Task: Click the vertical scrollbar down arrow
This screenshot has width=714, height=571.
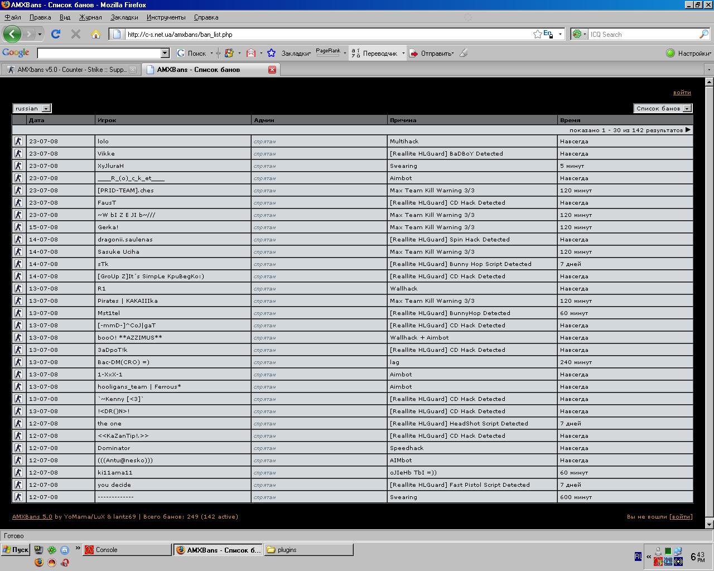Action: pos(709,524)
